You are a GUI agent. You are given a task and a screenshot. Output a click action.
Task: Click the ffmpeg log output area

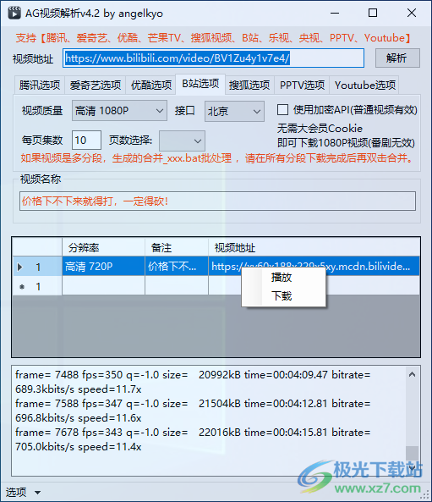tap(210, 421)
